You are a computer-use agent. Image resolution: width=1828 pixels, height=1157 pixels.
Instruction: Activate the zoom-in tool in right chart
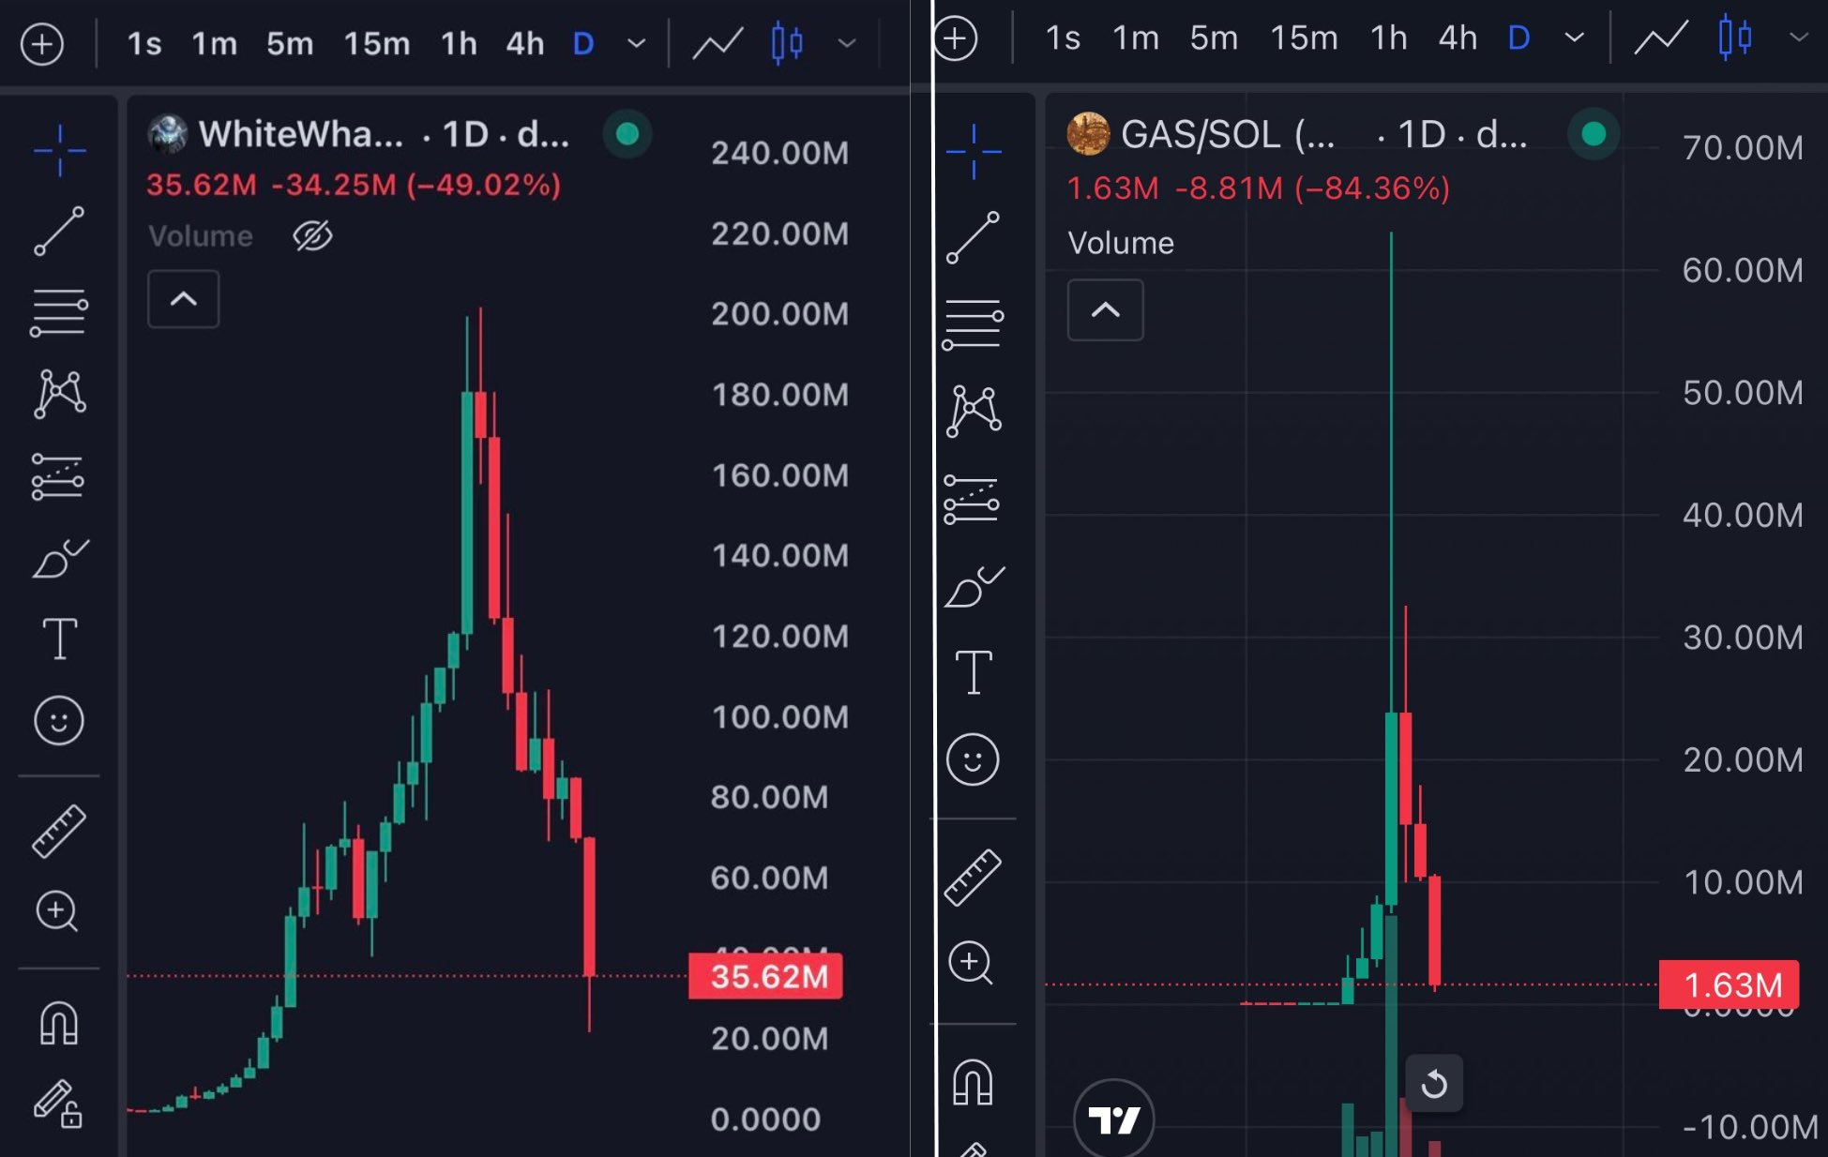(x=971, y=963)
